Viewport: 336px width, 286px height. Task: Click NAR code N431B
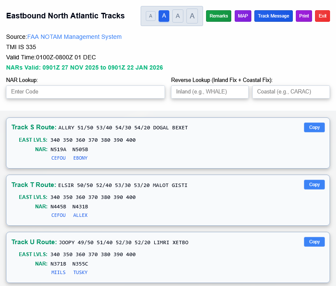point(80,207)
